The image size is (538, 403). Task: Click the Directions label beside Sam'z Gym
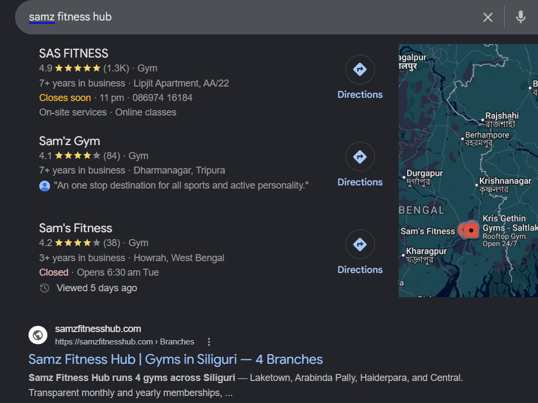[359, 182]
